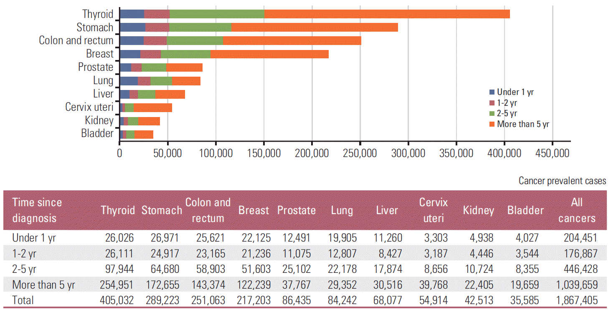Click the 'Cervix uteri' chart axis label

click(x=89, y=107)
